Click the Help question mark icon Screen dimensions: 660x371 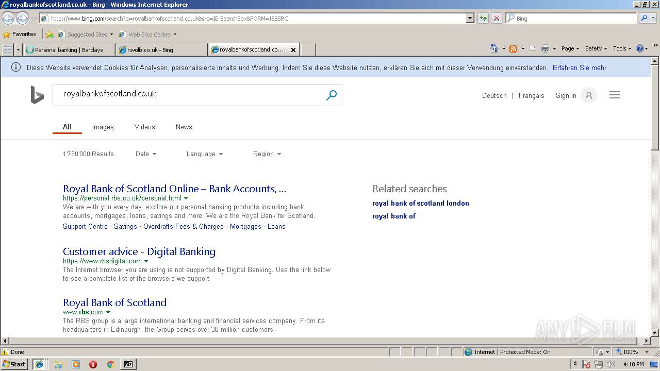(640, 48)
